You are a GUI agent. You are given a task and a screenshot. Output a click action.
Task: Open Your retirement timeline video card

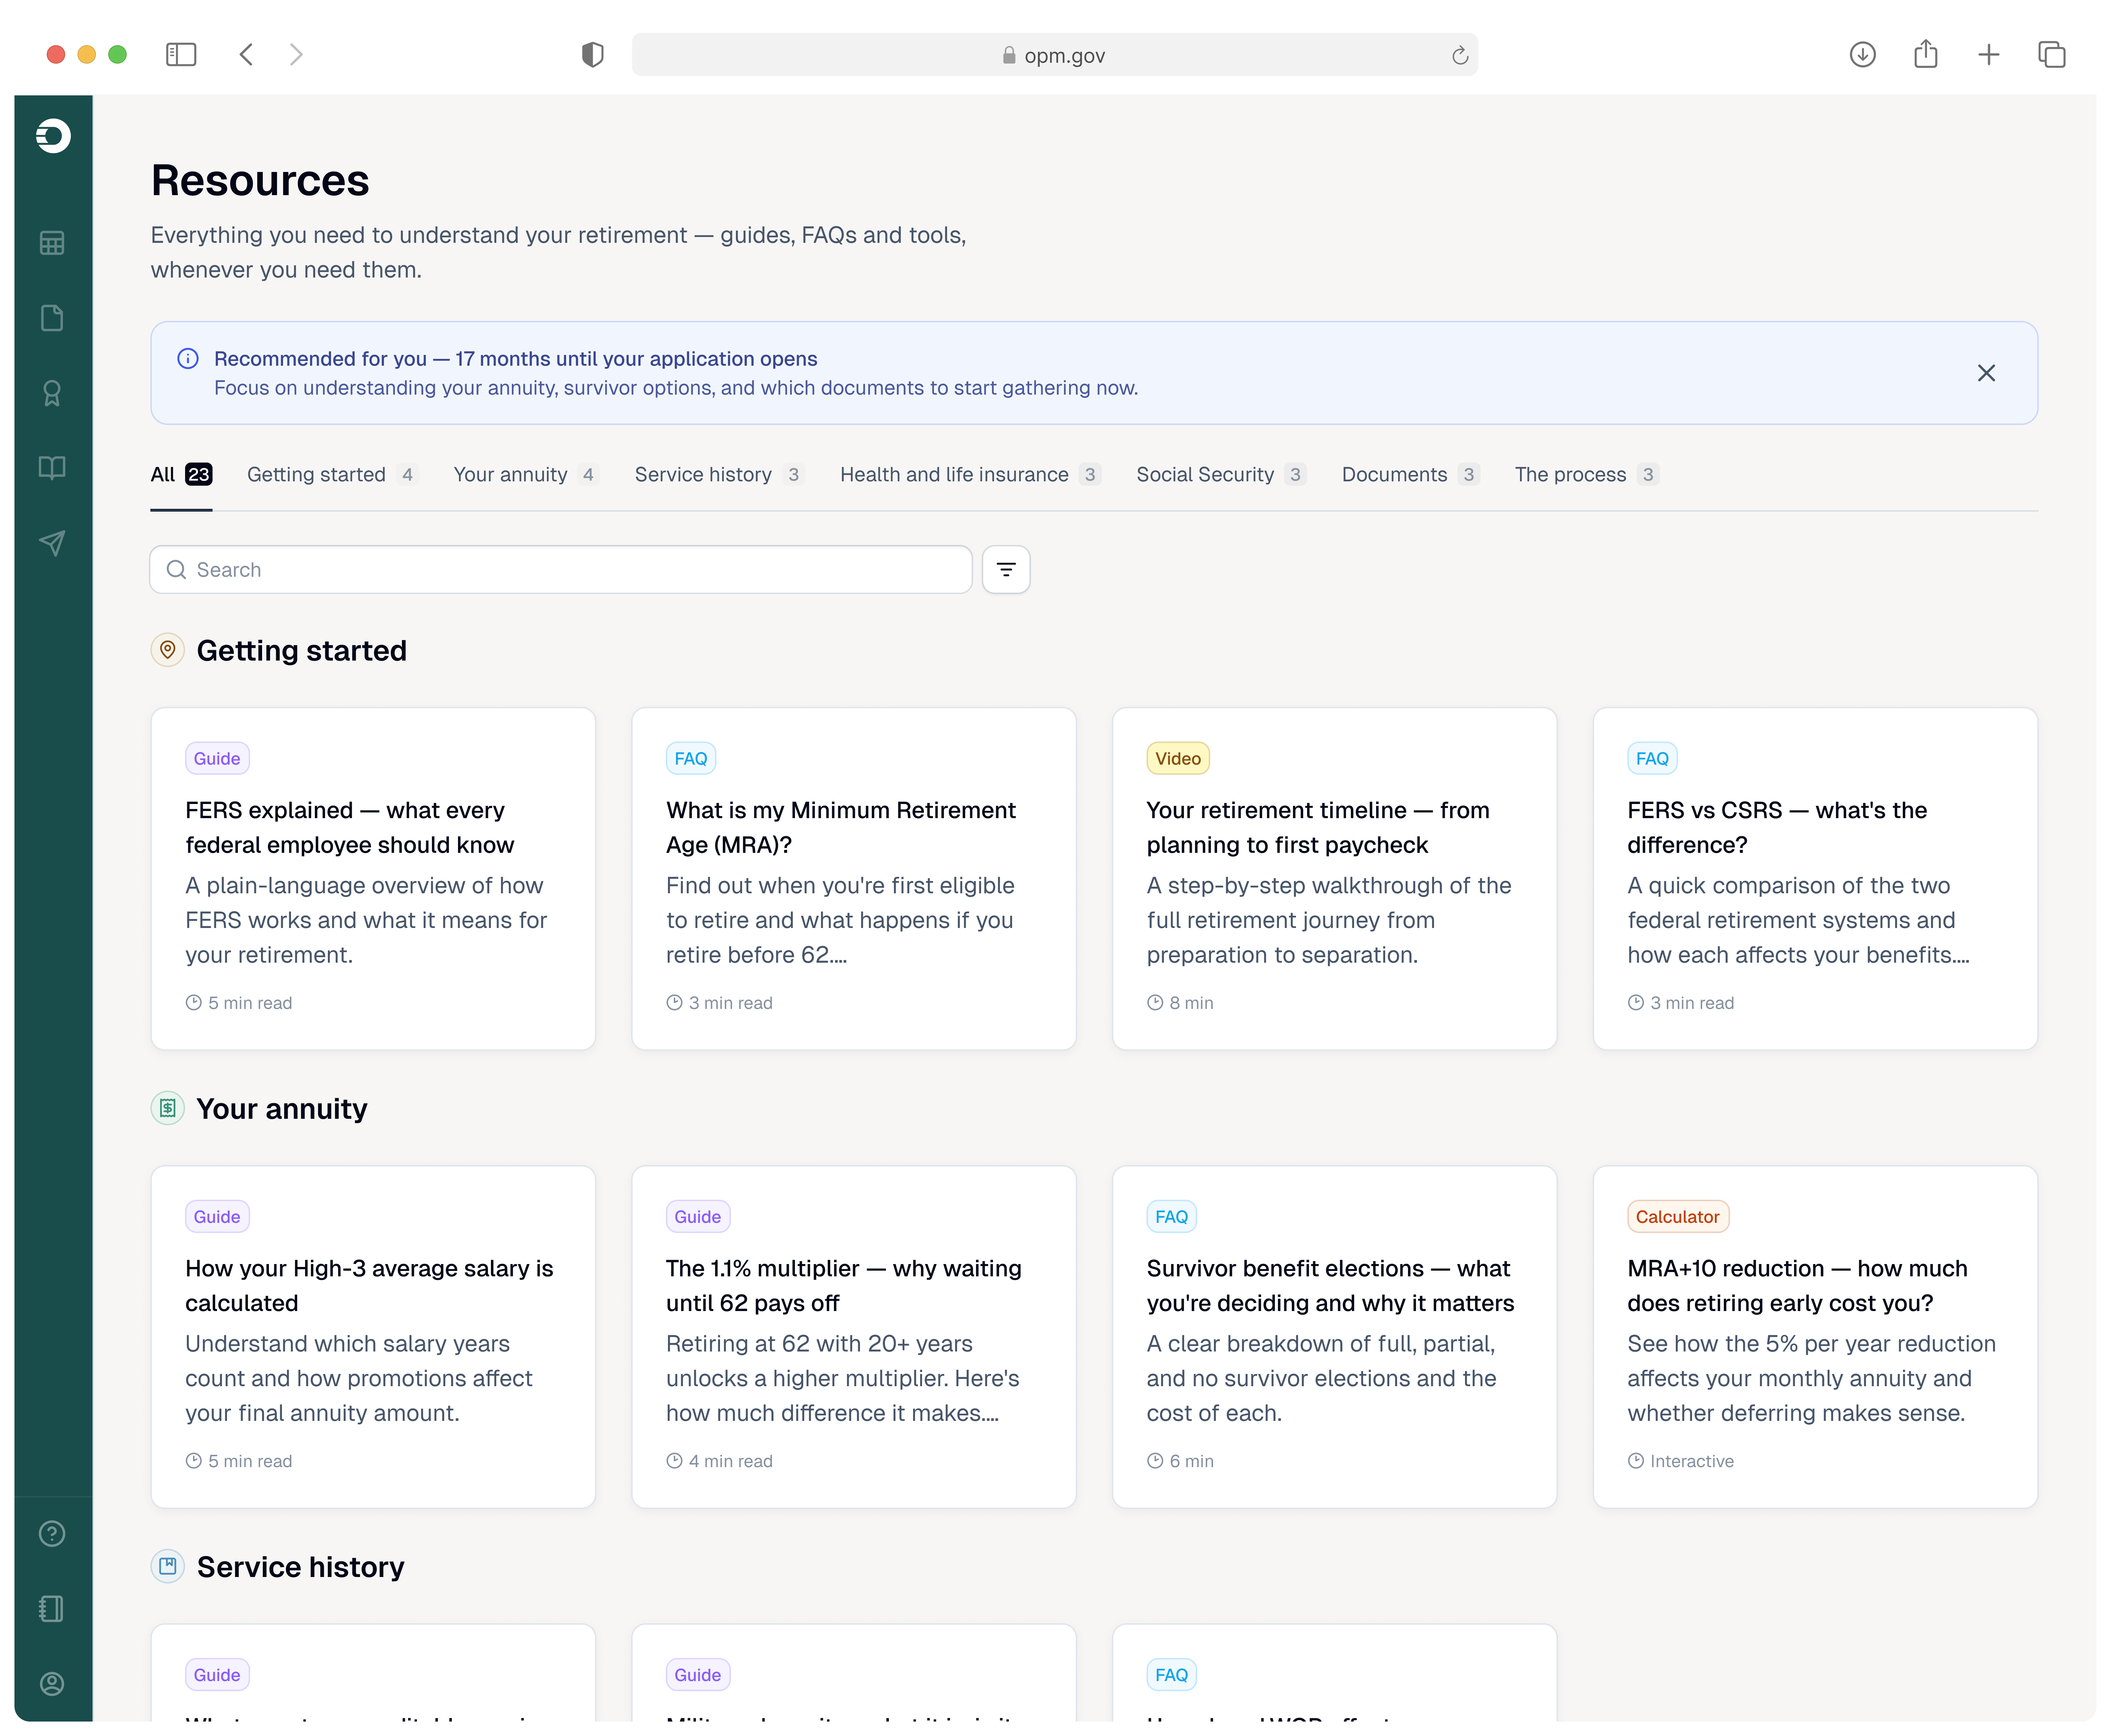tap(1335, 879)
